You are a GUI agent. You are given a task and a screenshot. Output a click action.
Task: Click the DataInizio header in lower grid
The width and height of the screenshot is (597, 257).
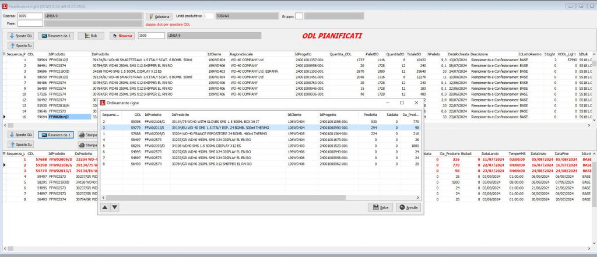(x=542, y=153)
